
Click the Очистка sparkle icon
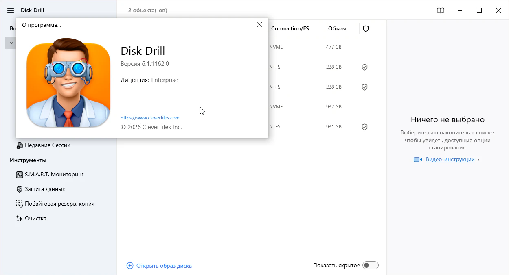point(19,219)
